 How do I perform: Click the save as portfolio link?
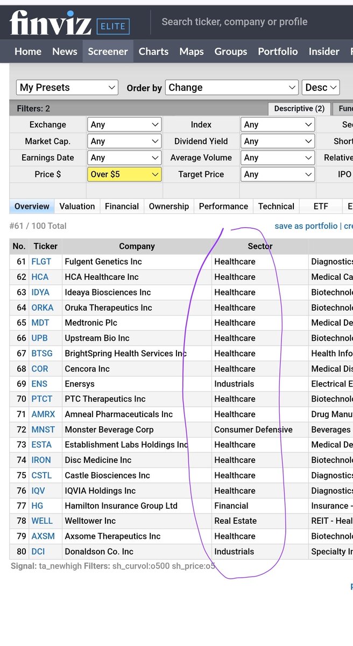[306, 226]
